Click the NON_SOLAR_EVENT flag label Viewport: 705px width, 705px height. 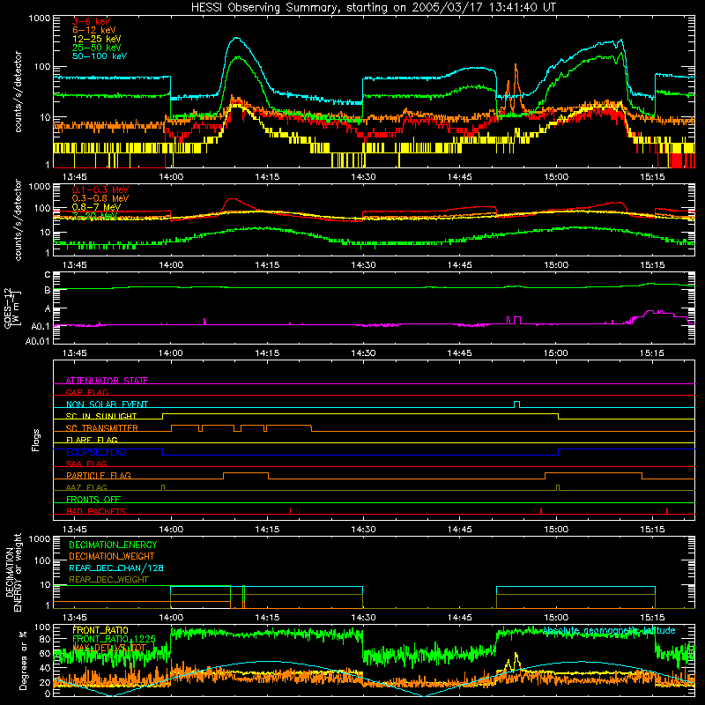tap(107, 404)
